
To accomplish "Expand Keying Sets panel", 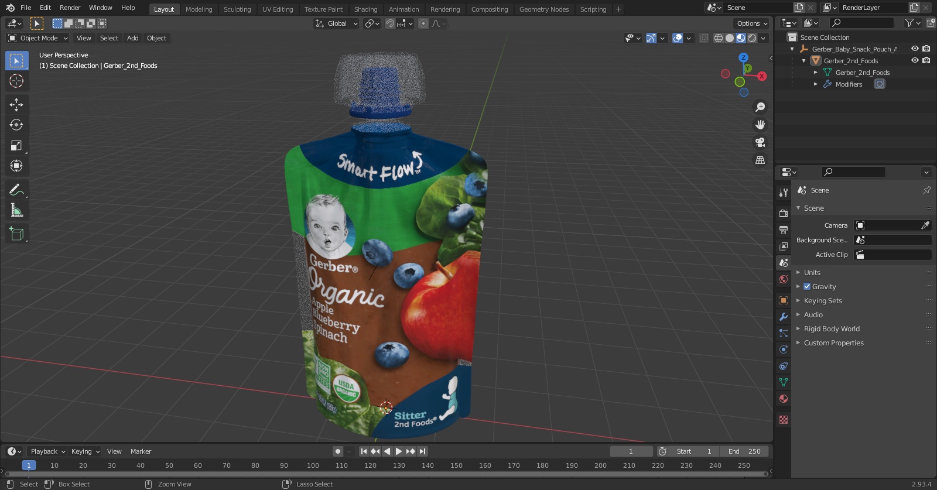I will 823,301.
